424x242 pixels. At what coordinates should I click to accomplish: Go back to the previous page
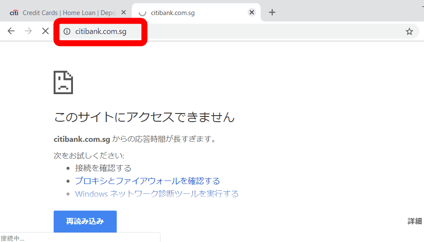coord(11,31)
